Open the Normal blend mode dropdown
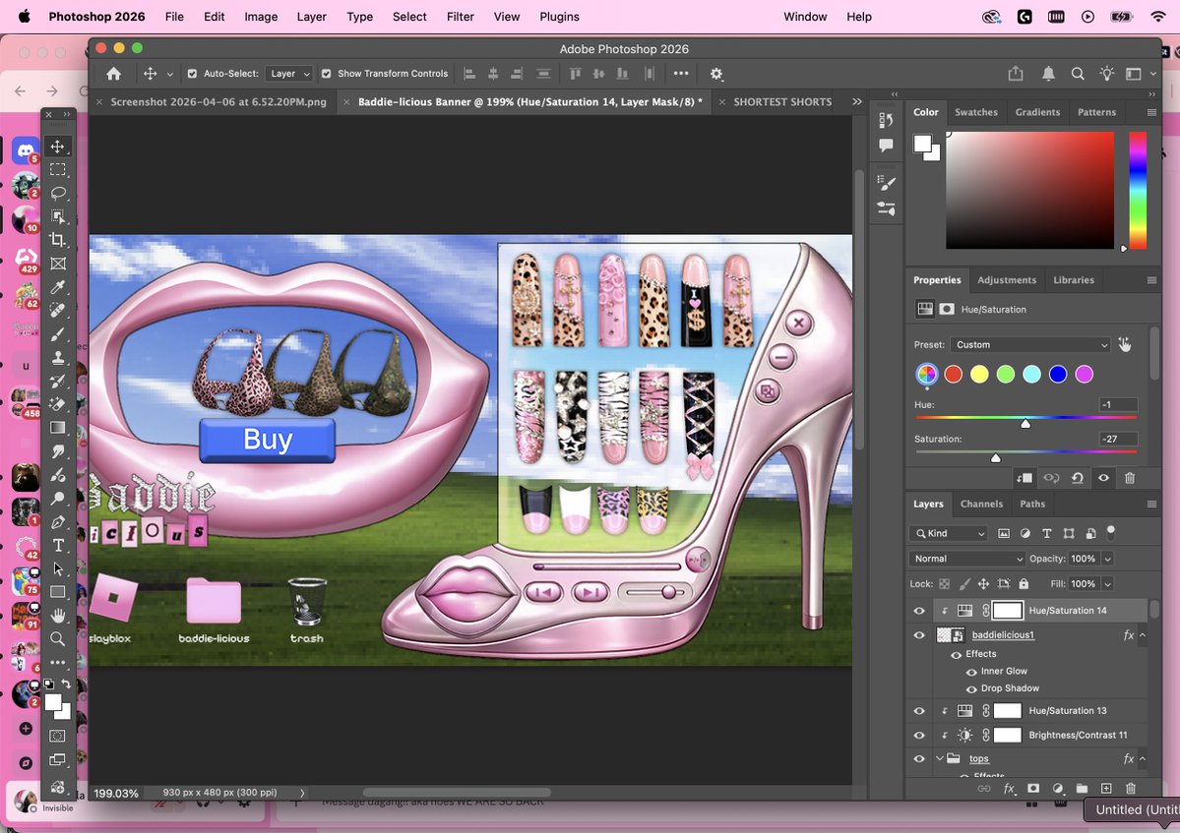 (x=967, y=559)
